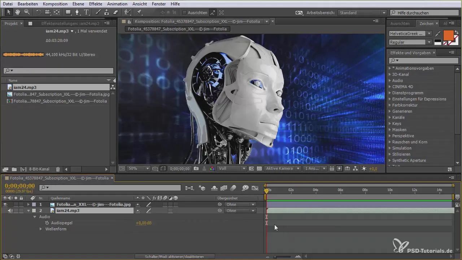Screen dimensions: 462x260
Task: Select the Zoom magnifier tool
Action: (27, 12)
